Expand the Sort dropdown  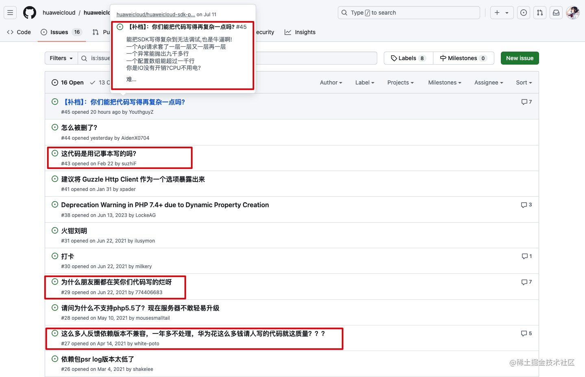pyautogui.click(x=524, y=82)
